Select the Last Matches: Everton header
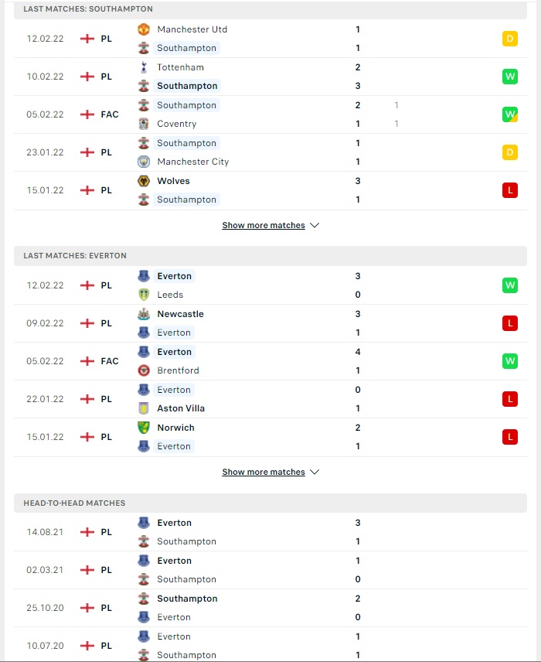This screenshot has height=662, width=541. coord(270,255)
